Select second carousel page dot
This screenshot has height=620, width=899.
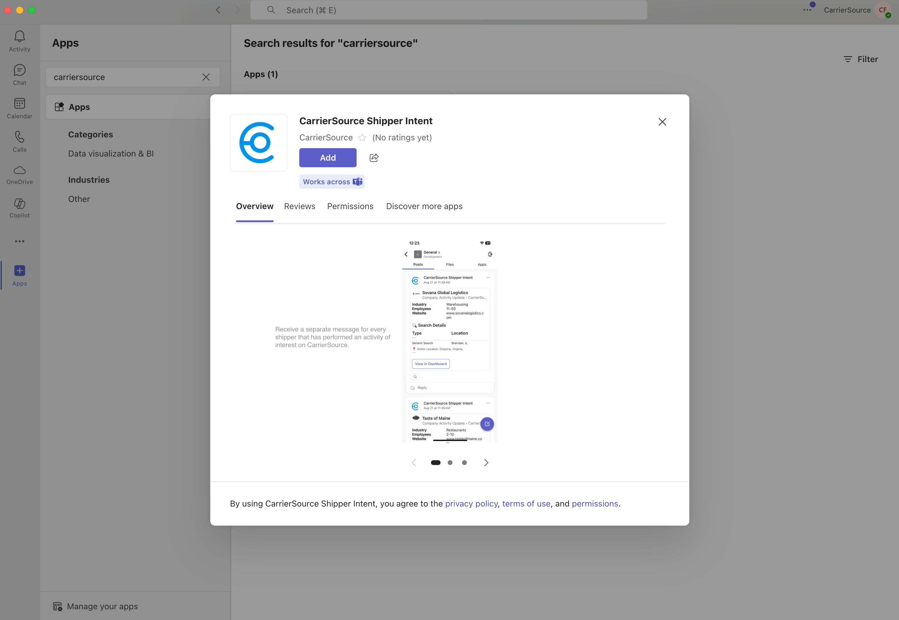click(x=450, y=462)
